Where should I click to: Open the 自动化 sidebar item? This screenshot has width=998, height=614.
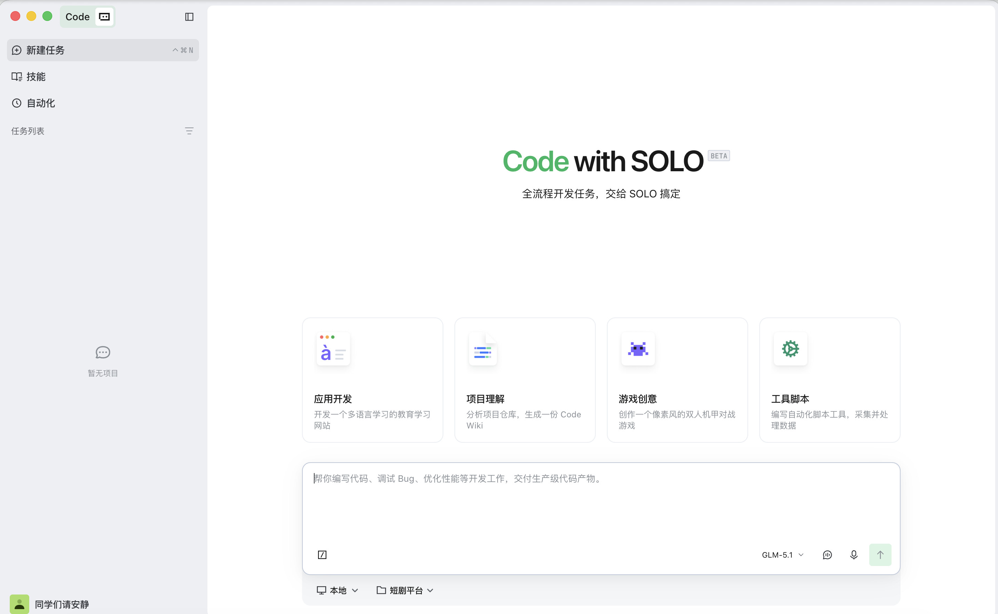[x=103, y=103]
